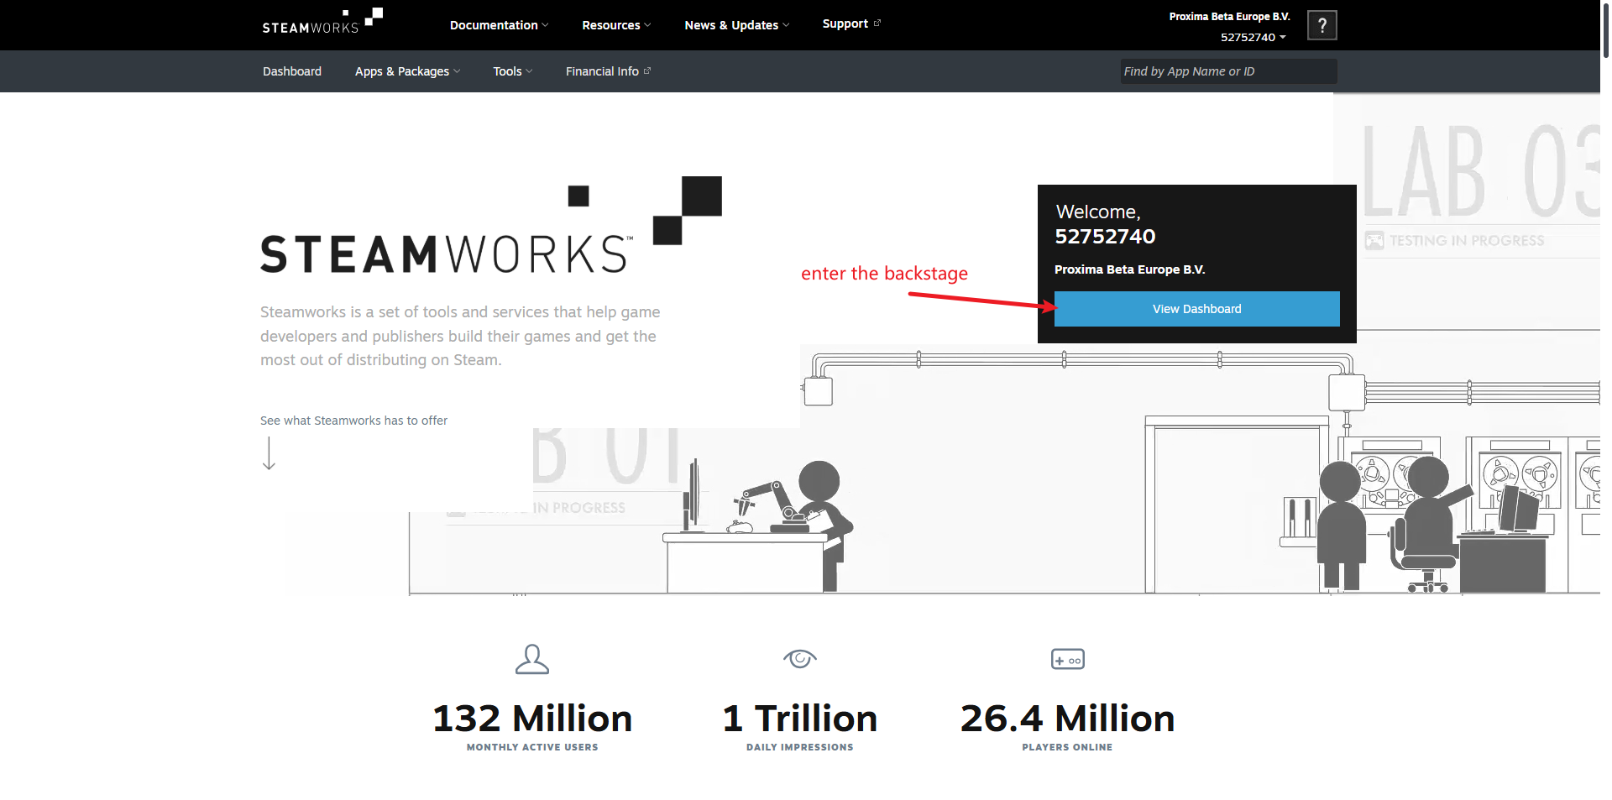Click the external link icon beside Support
Image resolution: width=1612 pixels, height=800 pixels.
click(877, 24)
